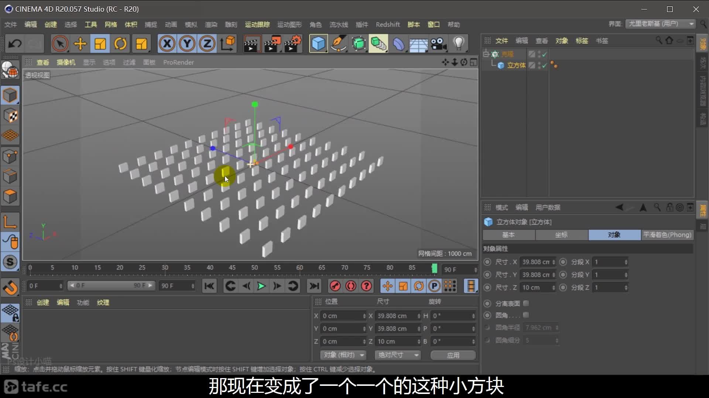709x398 pixels.
Task: Toggle the 立方体 enable checkmark
Action: [544, 65]
